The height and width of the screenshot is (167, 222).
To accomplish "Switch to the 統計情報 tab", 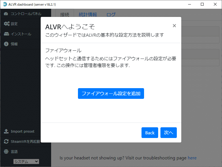I will point(88,15).
